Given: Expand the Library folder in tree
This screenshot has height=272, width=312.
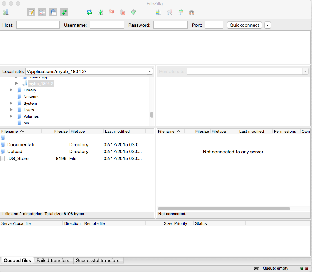Looking at the screenshot, I should pyautogui.click(x=11, y=90).
